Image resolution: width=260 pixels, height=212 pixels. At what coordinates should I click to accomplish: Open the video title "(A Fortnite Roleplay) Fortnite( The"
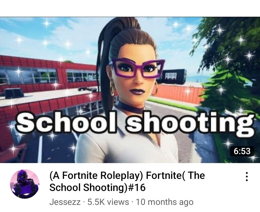(x=127, y=175)
